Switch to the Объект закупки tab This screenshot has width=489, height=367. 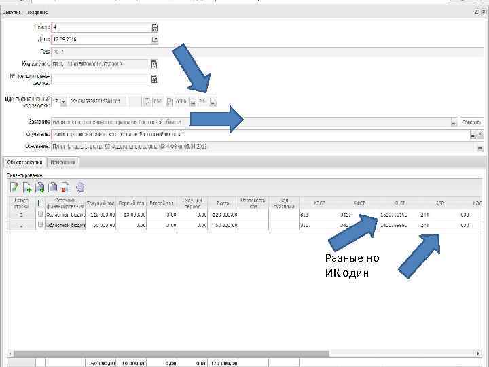point(24,162)
